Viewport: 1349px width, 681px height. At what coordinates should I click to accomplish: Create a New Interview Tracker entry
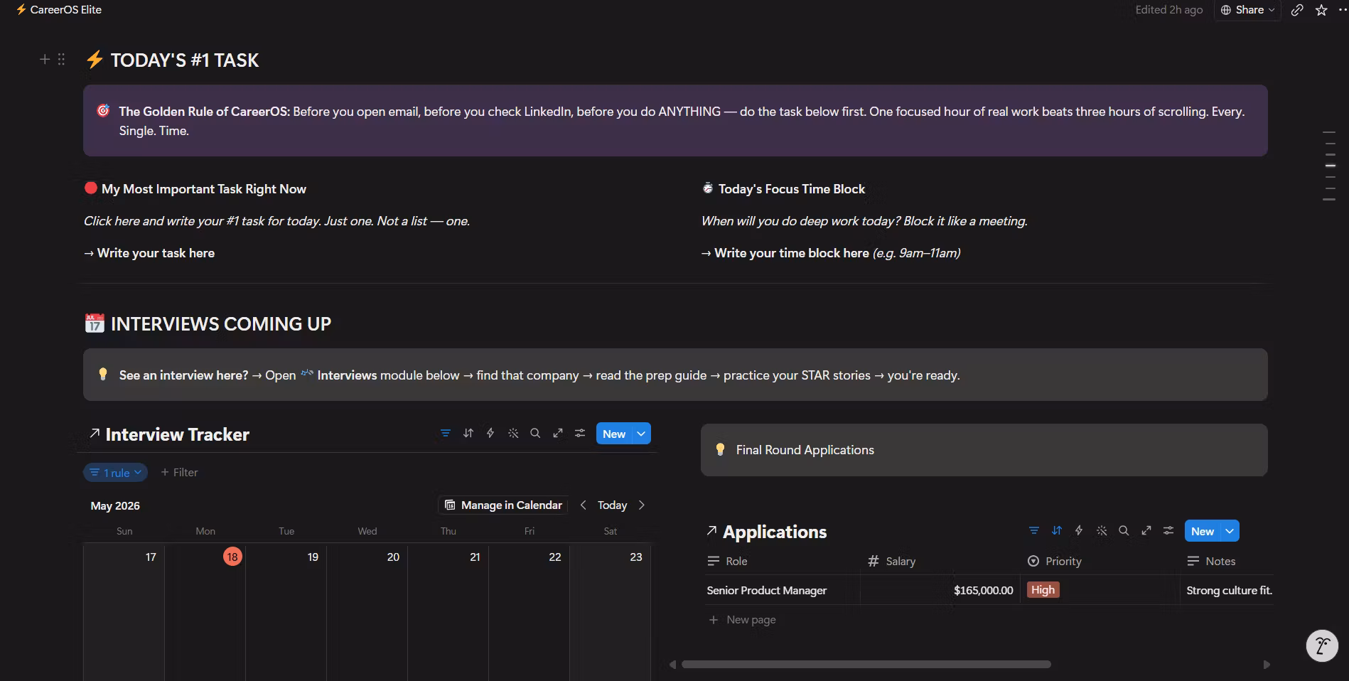[x=614, y=434]
